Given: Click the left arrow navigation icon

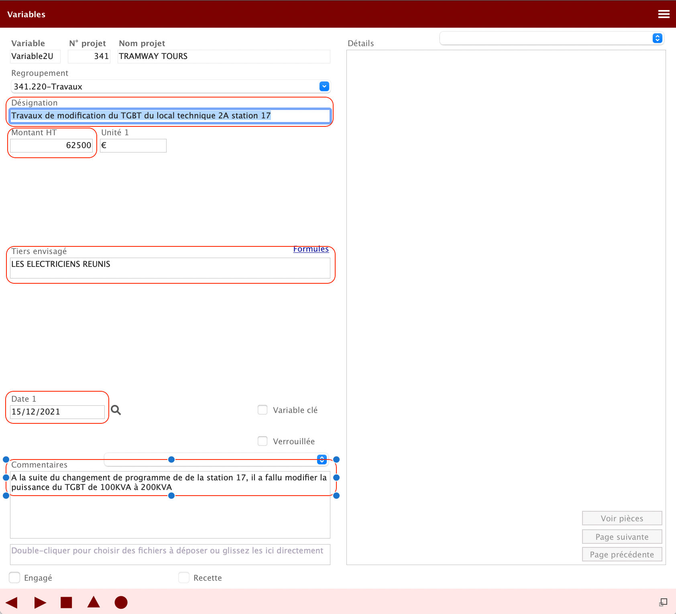Looking at the screenshot, I should tap(12, 602).
